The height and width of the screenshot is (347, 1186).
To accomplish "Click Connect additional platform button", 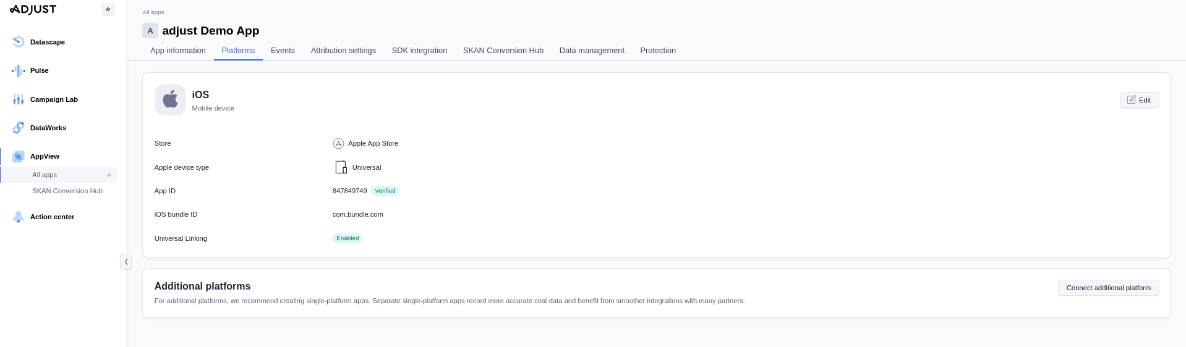I will click(1108, 288).
